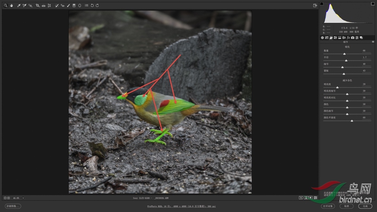Screen dimensions: 377x212
Task: Open the zoom level dropdown
Action: coord(23,198)
